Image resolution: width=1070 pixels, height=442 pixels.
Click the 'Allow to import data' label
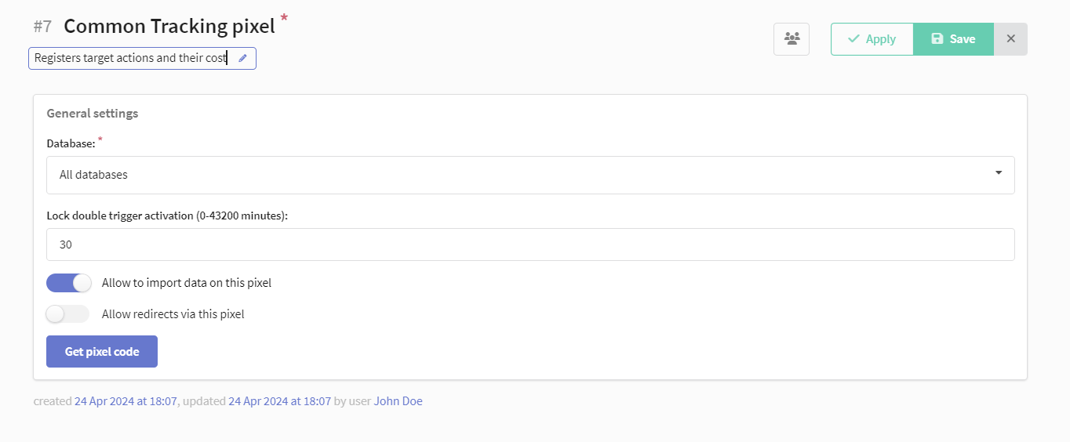tap(186, 283)
